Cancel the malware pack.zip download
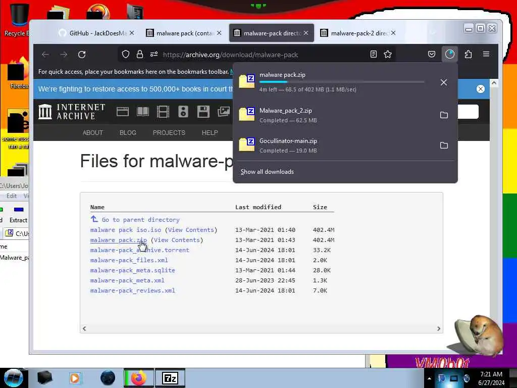Image resolution: width=517 pixels, height=388 pixels. [x=444, y=82]
